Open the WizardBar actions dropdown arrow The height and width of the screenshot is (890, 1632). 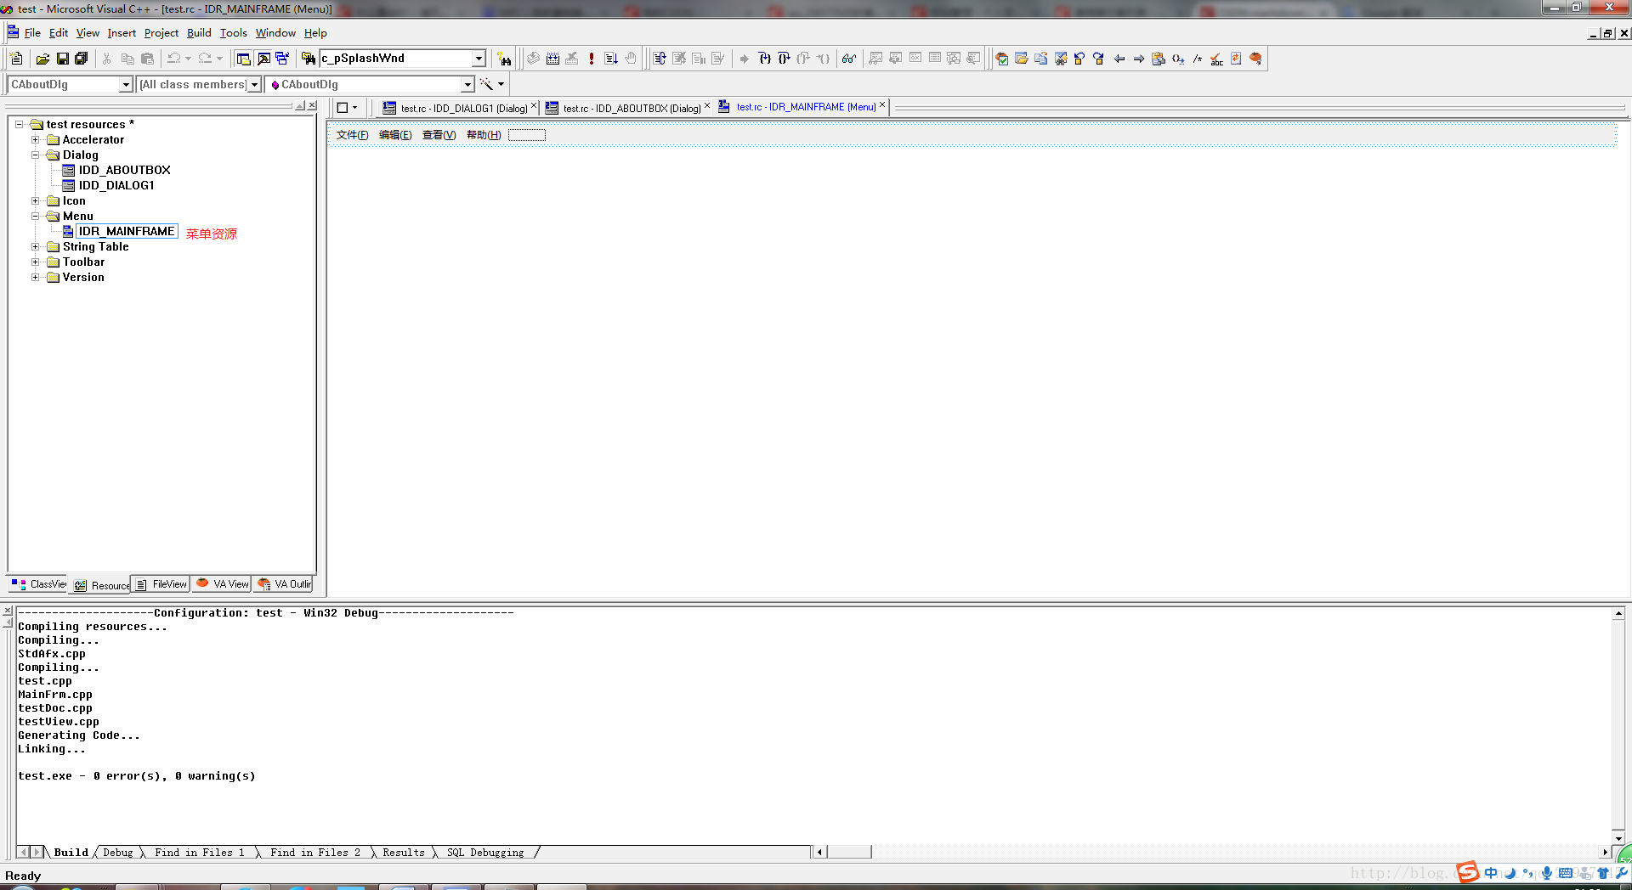pos(501,84)
